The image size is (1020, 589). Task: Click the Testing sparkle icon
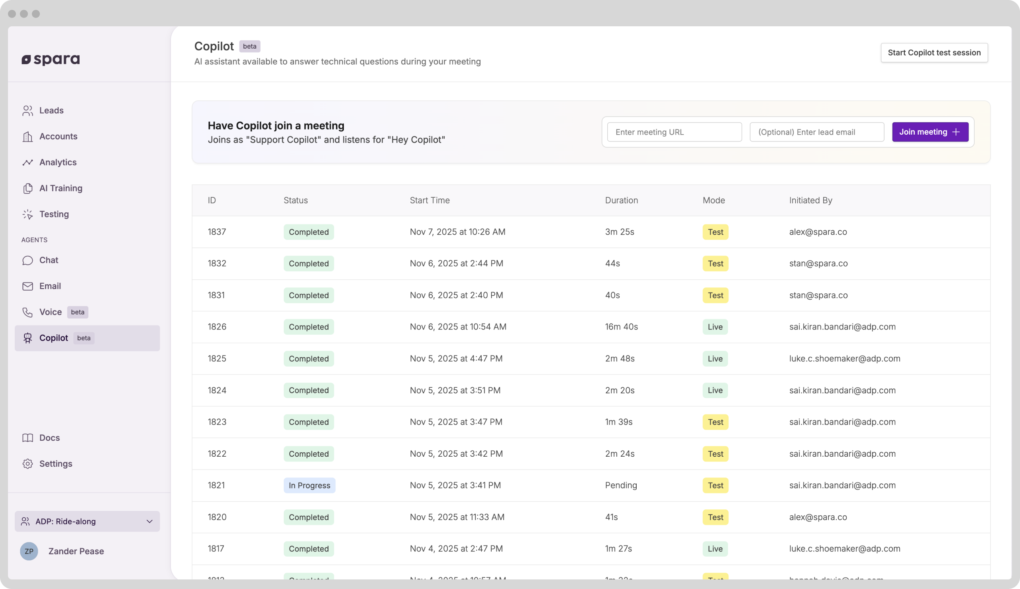click(x=27, y=214)
